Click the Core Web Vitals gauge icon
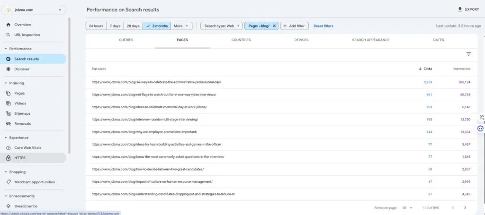 point(9,148)
